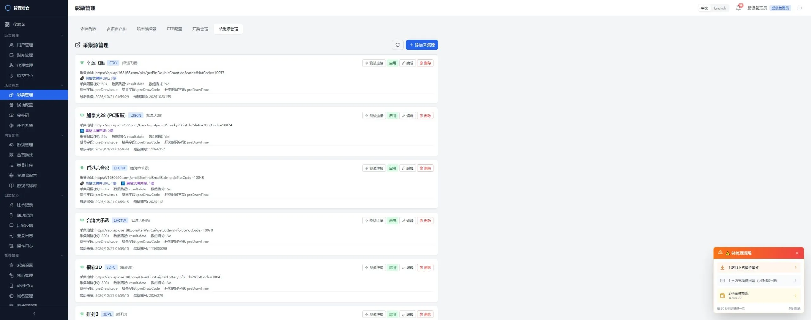Switch language to English
Viewport: 811px width, 320px height.
720,8
